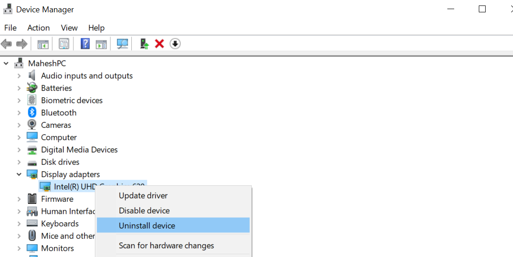Click the MaheshPC computer icon
This screenshot has height=257, width=513.
coord(19,63)
